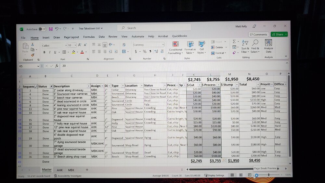
Task: Open the Currency number format dropdown
Action: coord(162,45)
